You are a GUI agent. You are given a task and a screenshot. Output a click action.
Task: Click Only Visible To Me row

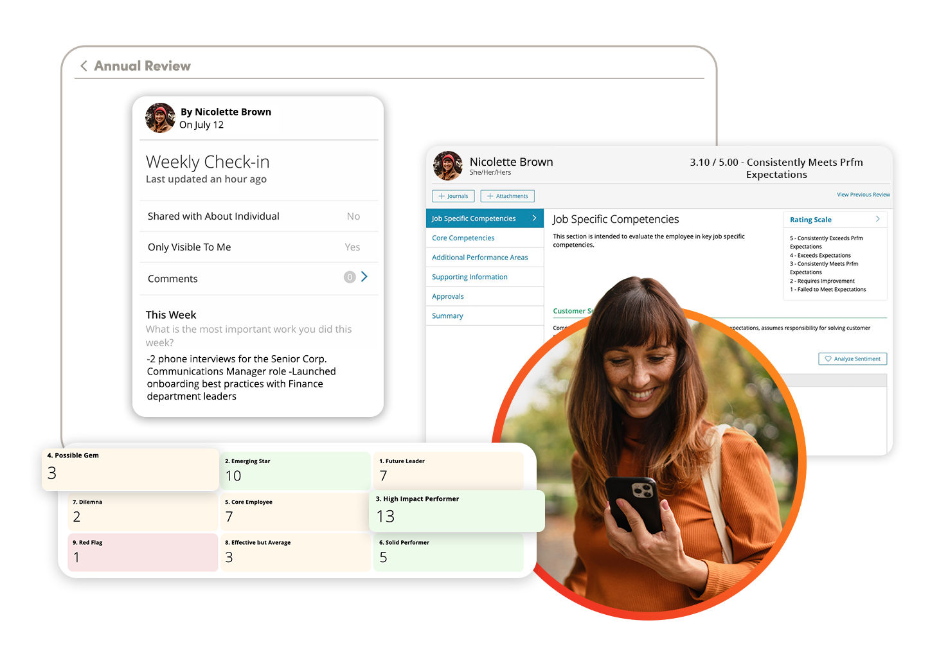click(259, 247)
